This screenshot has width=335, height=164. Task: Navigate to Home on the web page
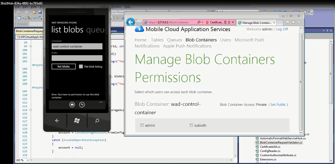click(x=141, y=40)
